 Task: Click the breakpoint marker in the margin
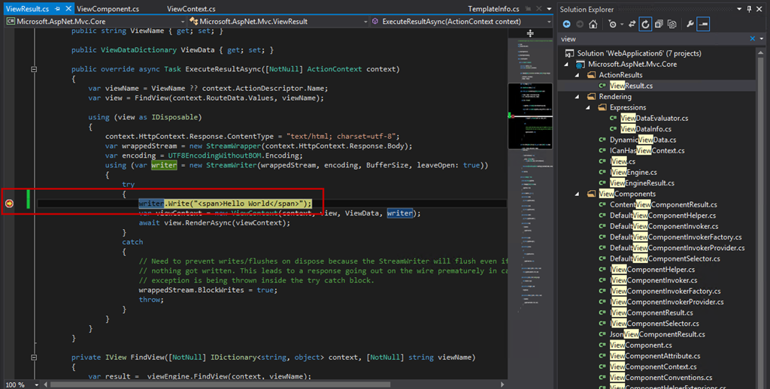pyautogui.click(x=9, y=203)
